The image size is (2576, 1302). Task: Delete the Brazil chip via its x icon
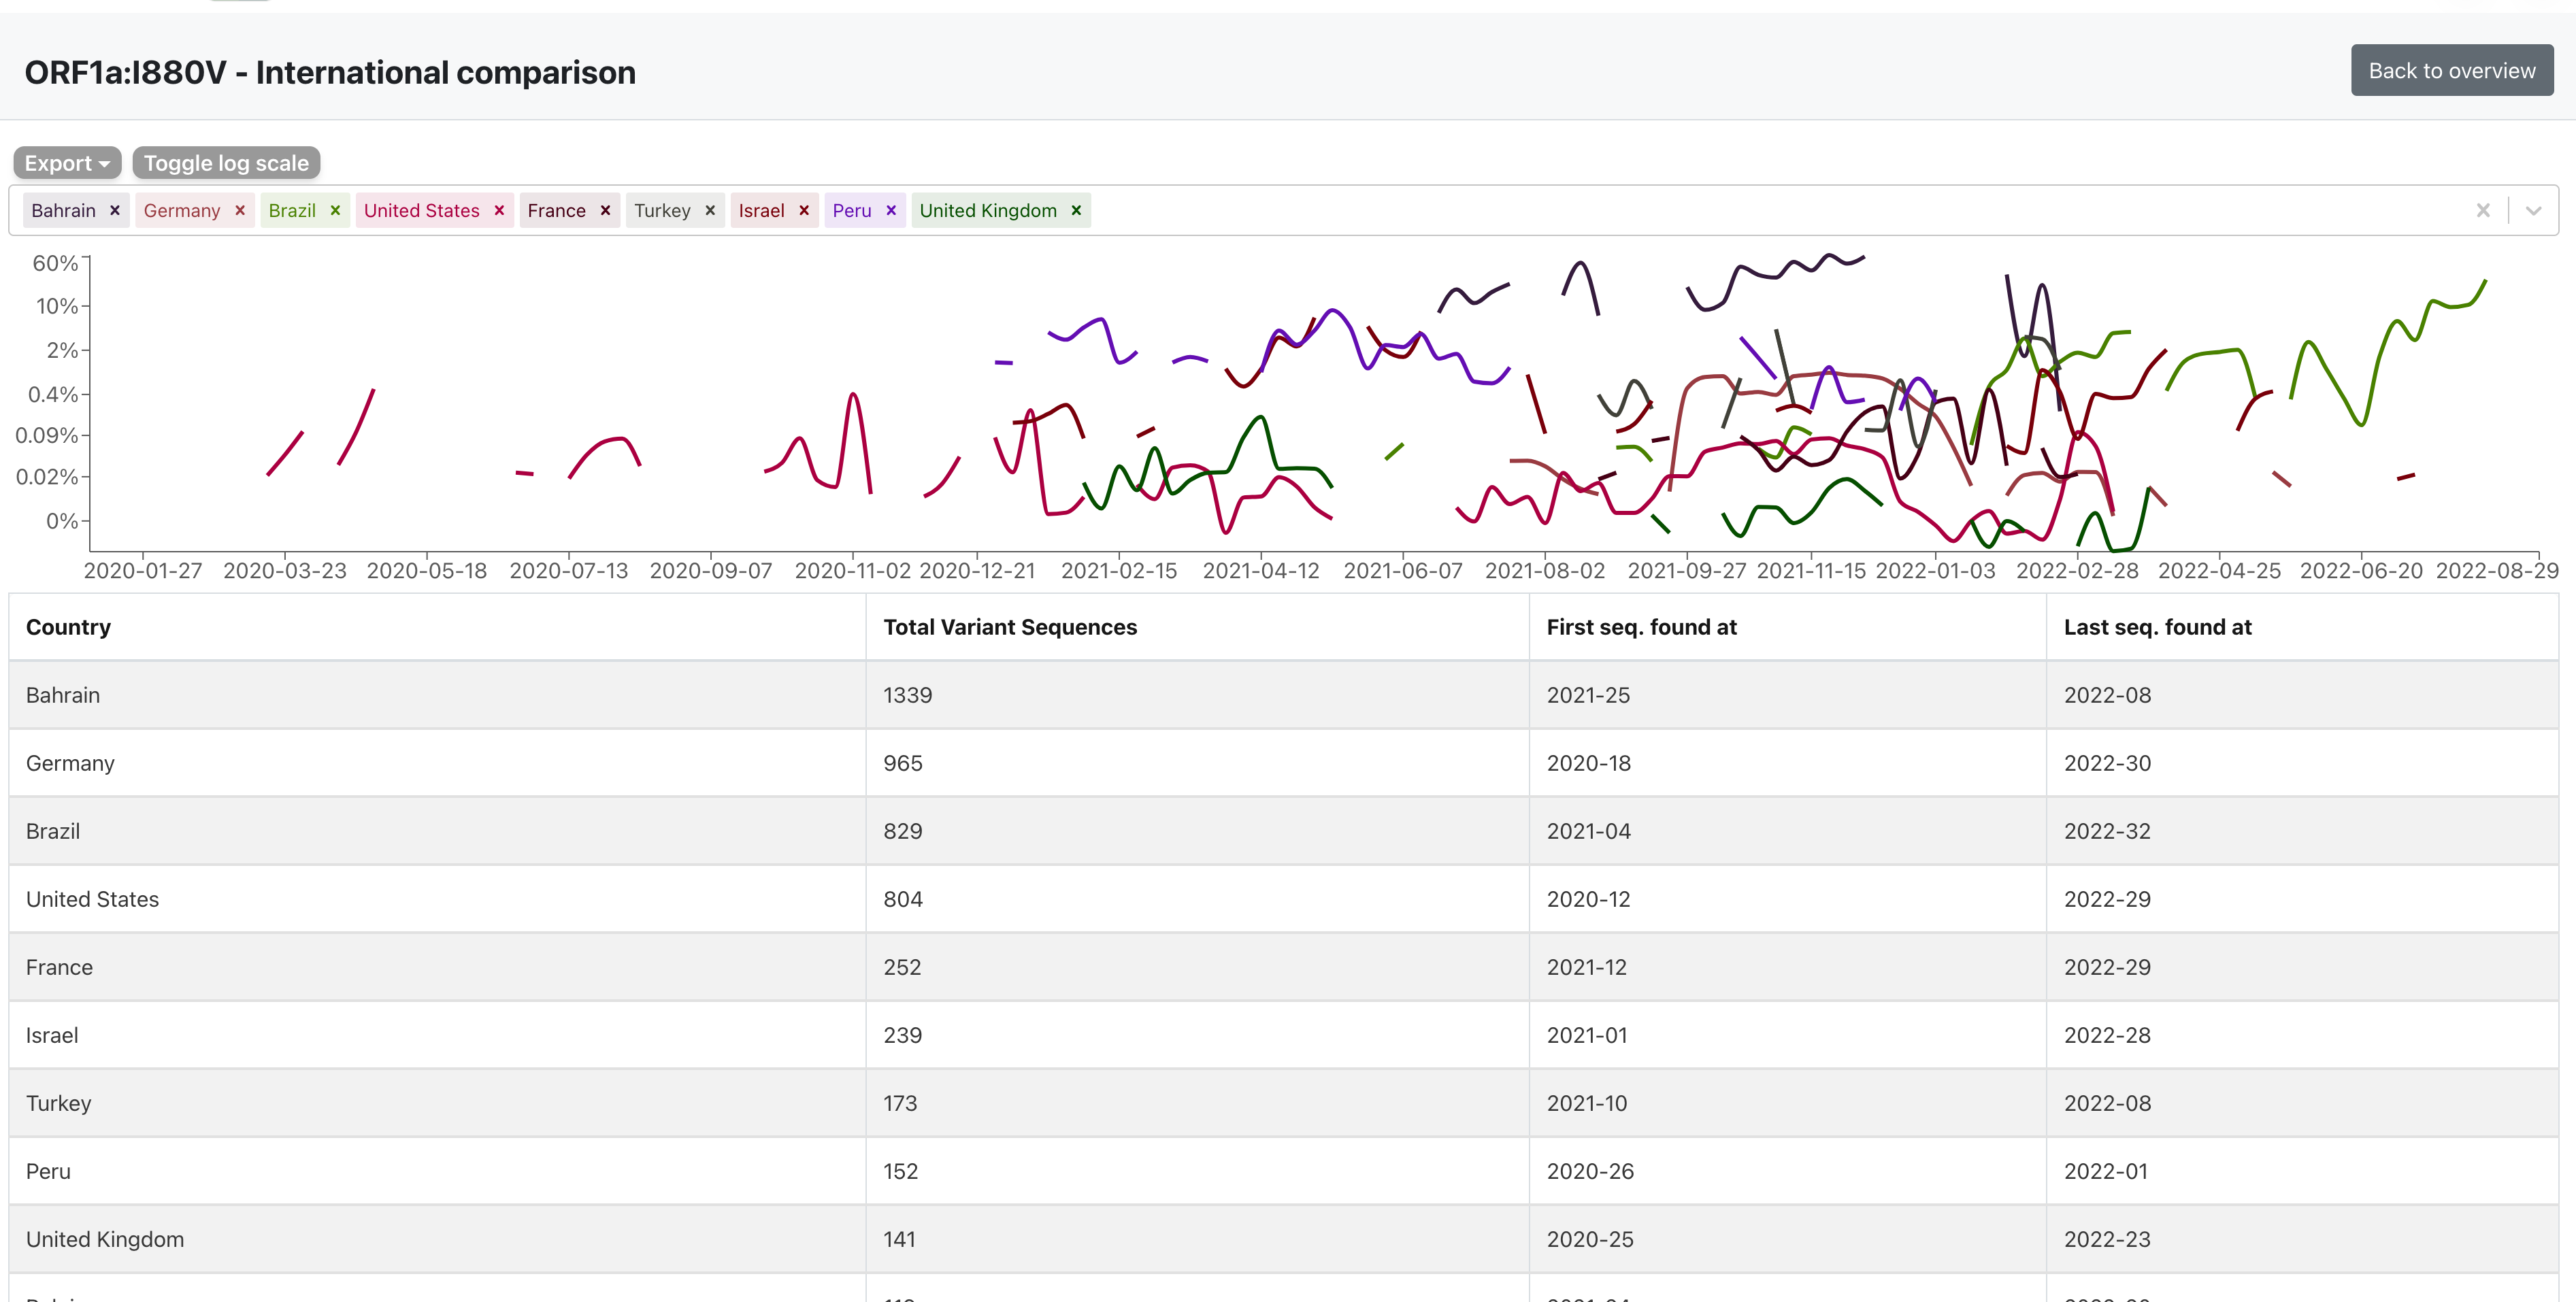(335, 210)
